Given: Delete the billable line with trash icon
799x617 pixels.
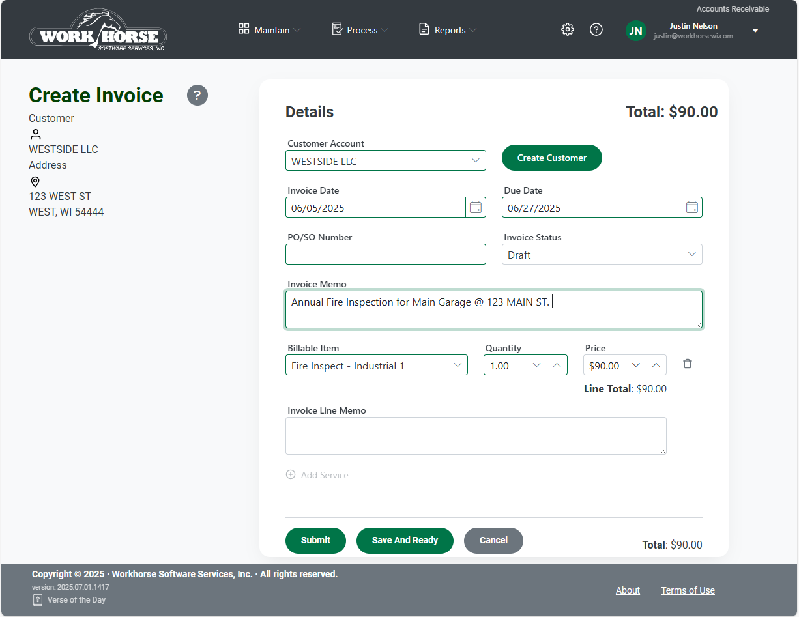Looking at the screenshot, I should pos(687,364).
